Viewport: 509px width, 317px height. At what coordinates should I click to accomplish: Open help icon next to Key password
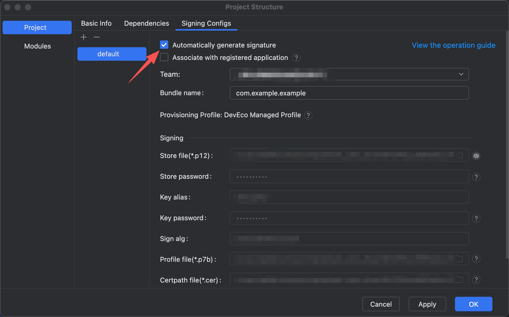tap(476, 219)
